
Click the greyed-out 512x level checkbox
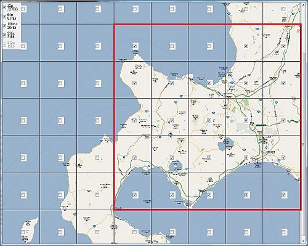(4, 44)
